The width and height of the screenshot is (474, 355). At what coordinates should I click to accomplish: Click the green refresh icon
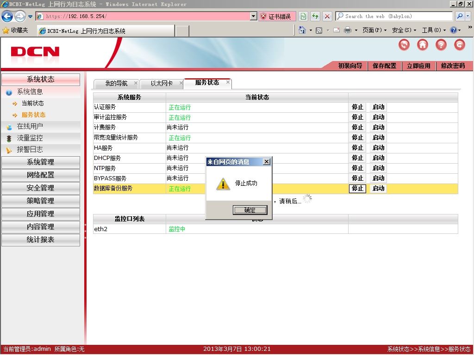coord(315,16)
